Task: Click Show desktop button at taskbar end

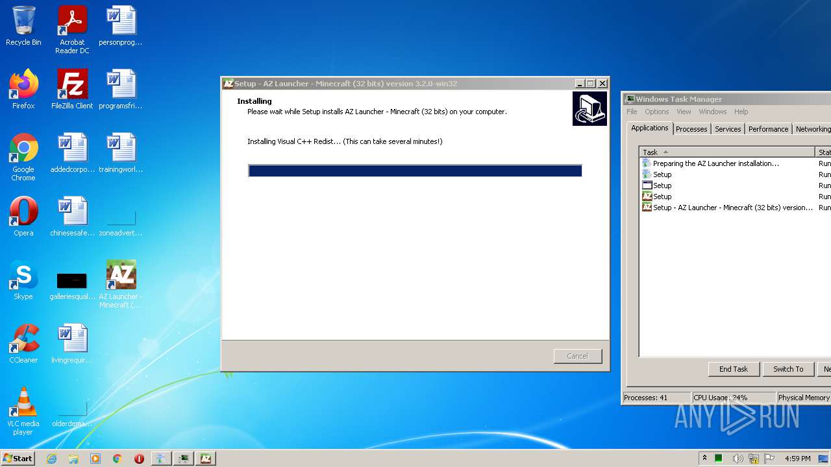Action: [825, 459]
